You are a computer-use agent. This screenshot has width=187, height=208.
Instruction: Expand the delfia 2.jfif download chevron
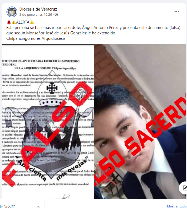pyautogui.click(x=38, y=206)
